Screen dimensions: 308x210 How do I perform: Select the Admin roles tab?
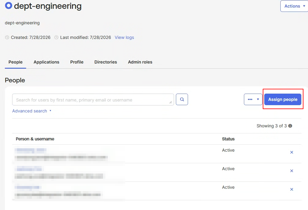coord(140,62)
